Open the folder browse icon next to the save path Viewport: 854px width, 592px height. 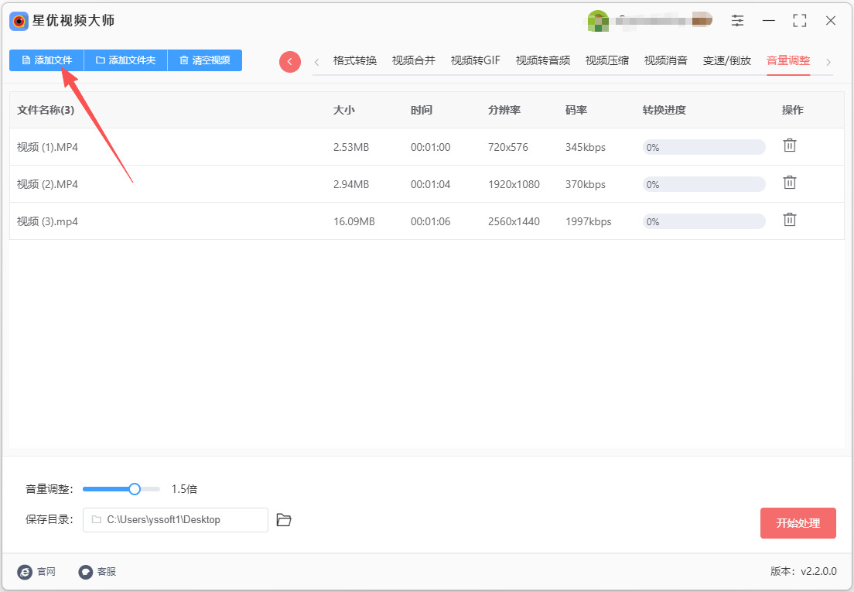284,519
